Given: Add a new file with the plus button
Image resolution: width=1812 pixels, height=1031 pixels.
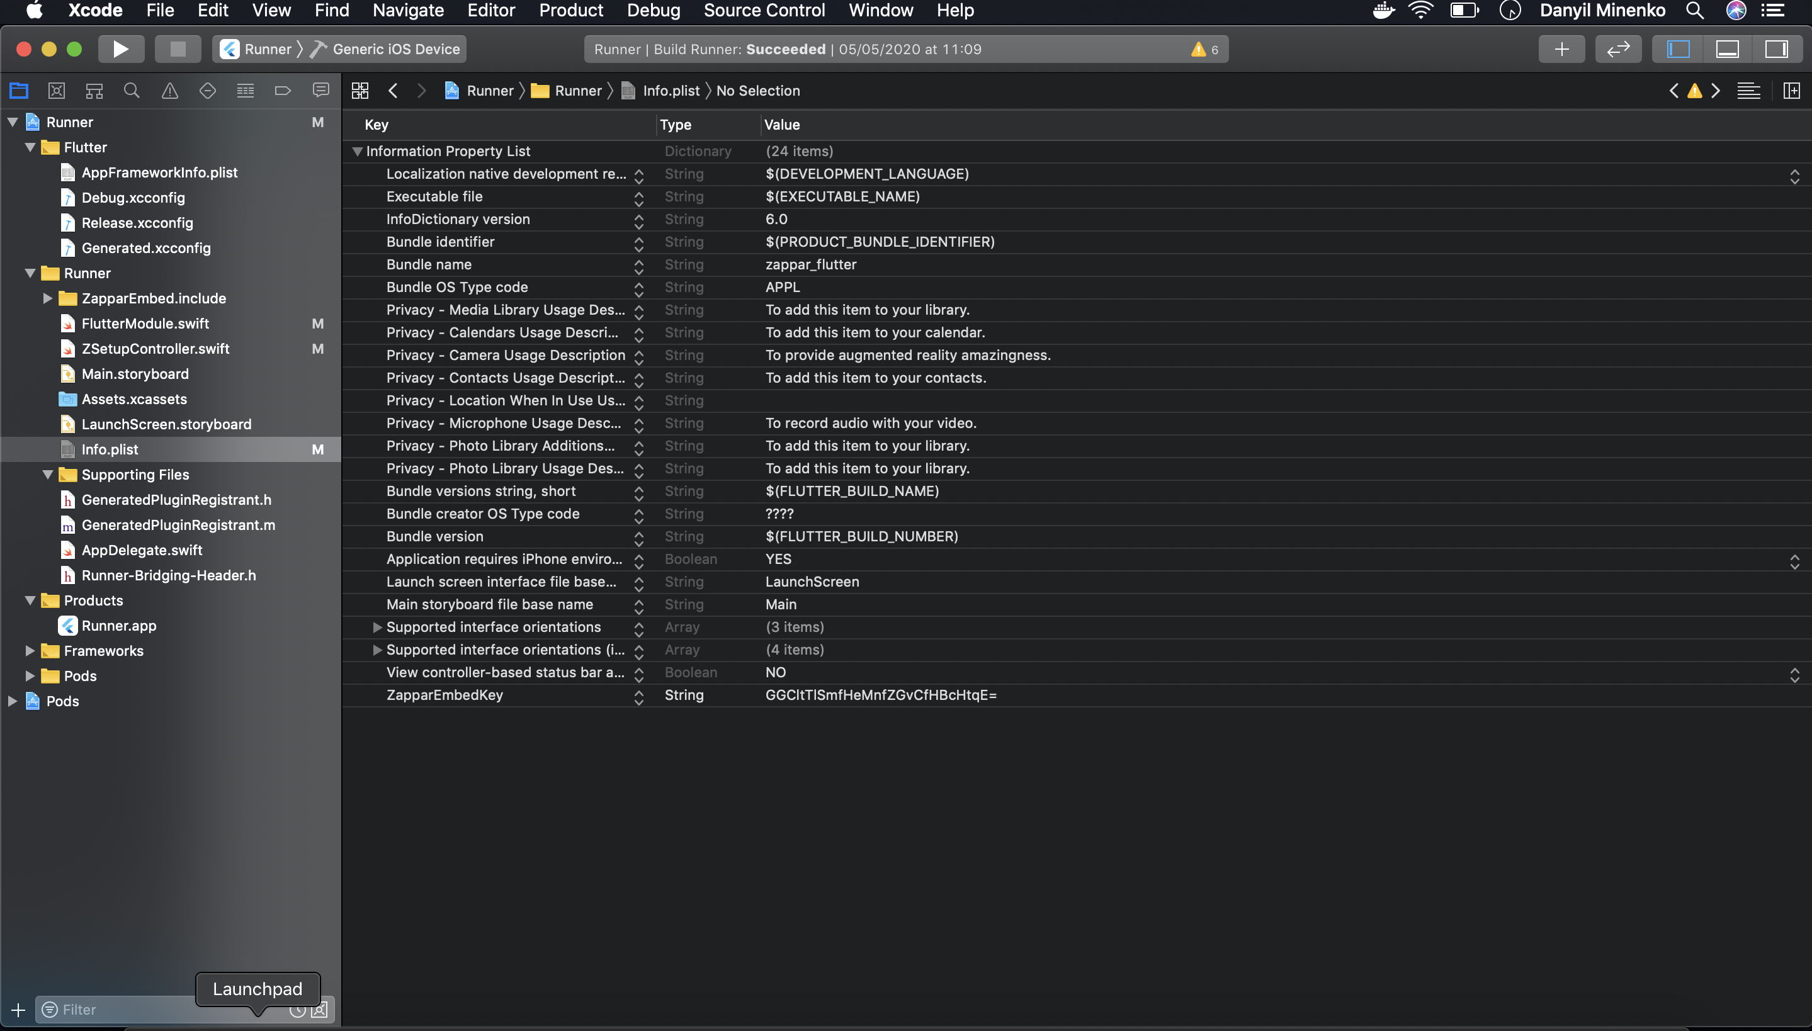Looking at the screenshot, I should [18, 1009].
